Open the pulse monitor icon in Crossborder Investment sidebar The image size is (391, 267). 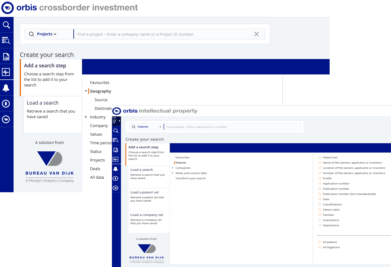(x=6, y=72)
